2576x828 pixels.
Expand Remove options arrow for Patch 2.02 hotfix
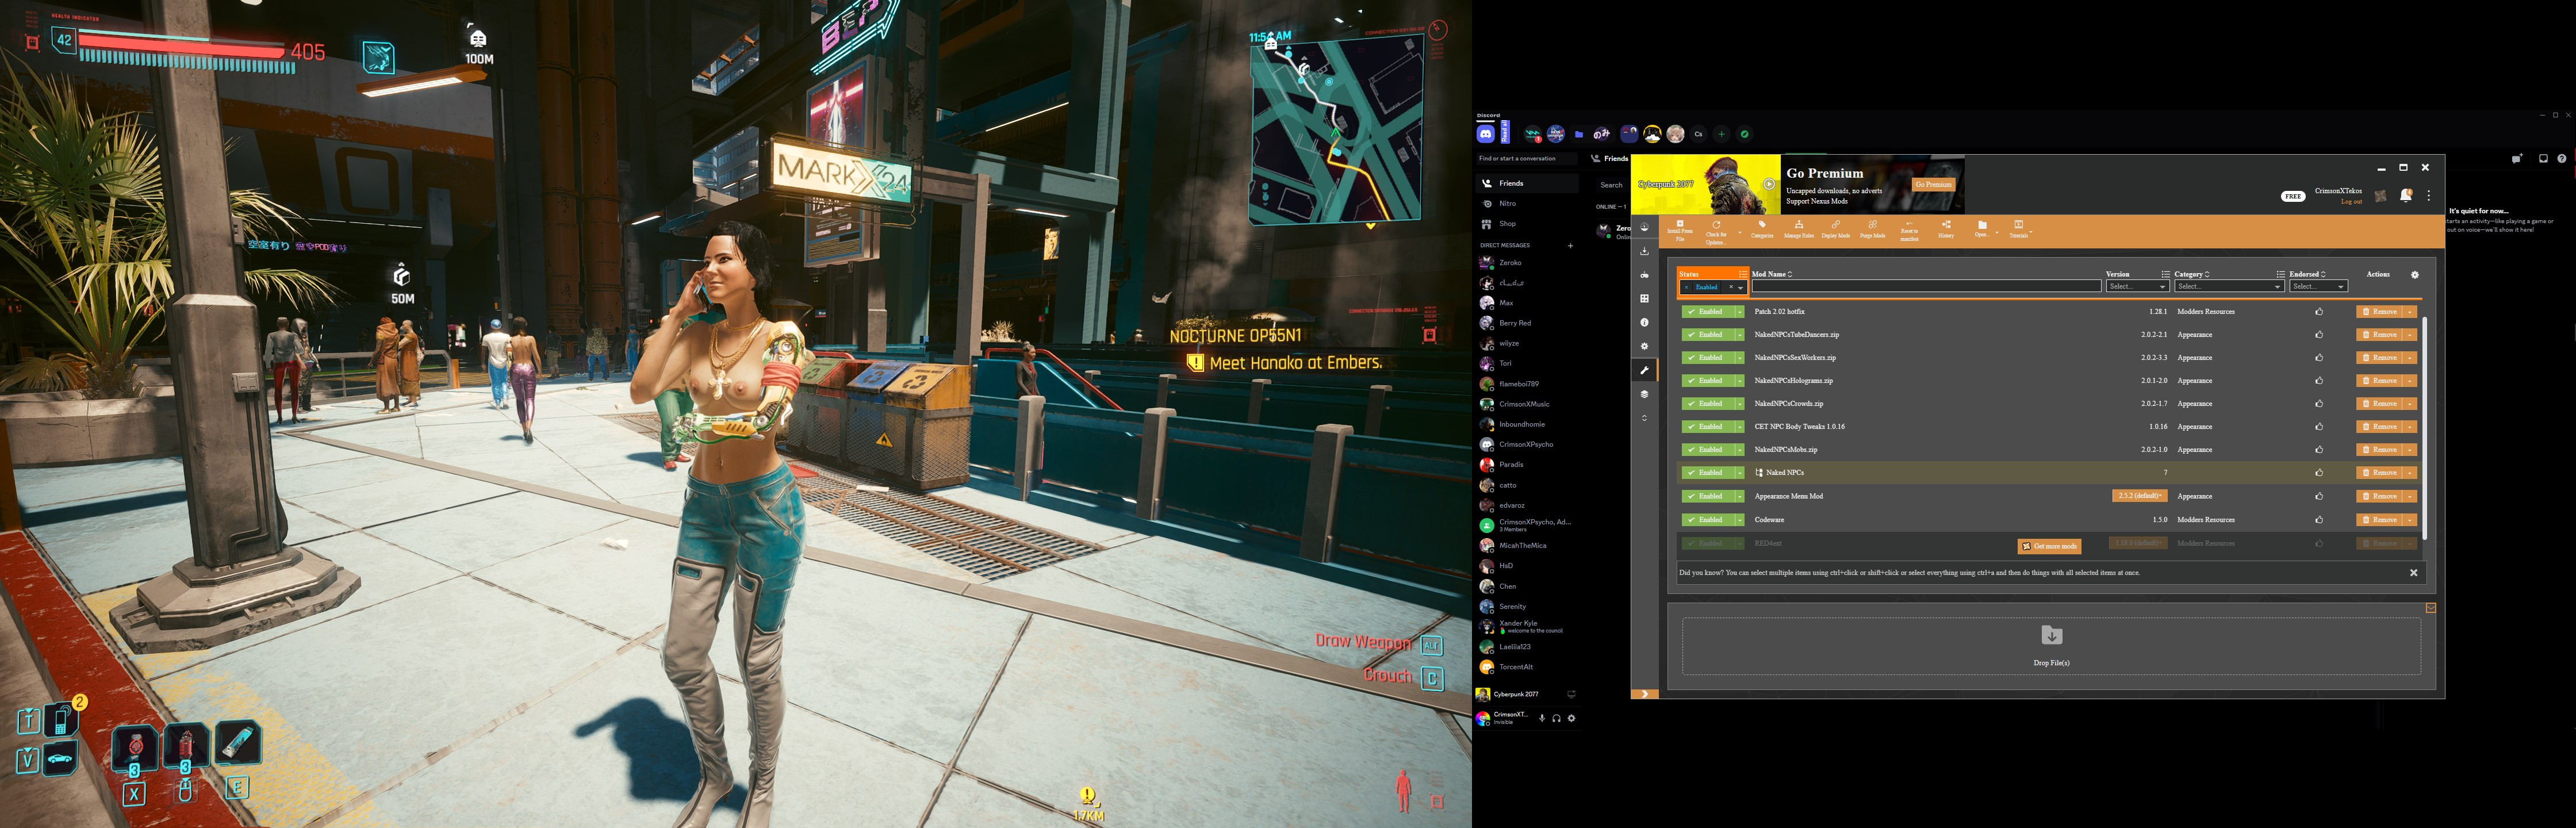[2410, 312]
